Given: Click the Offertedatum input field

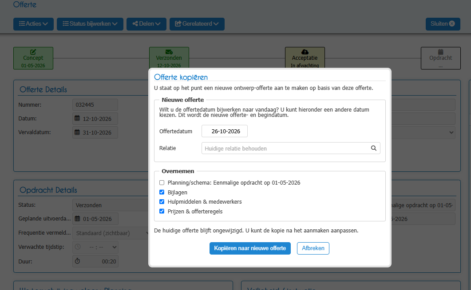Looking at the screenshot, I should point(224,131).
